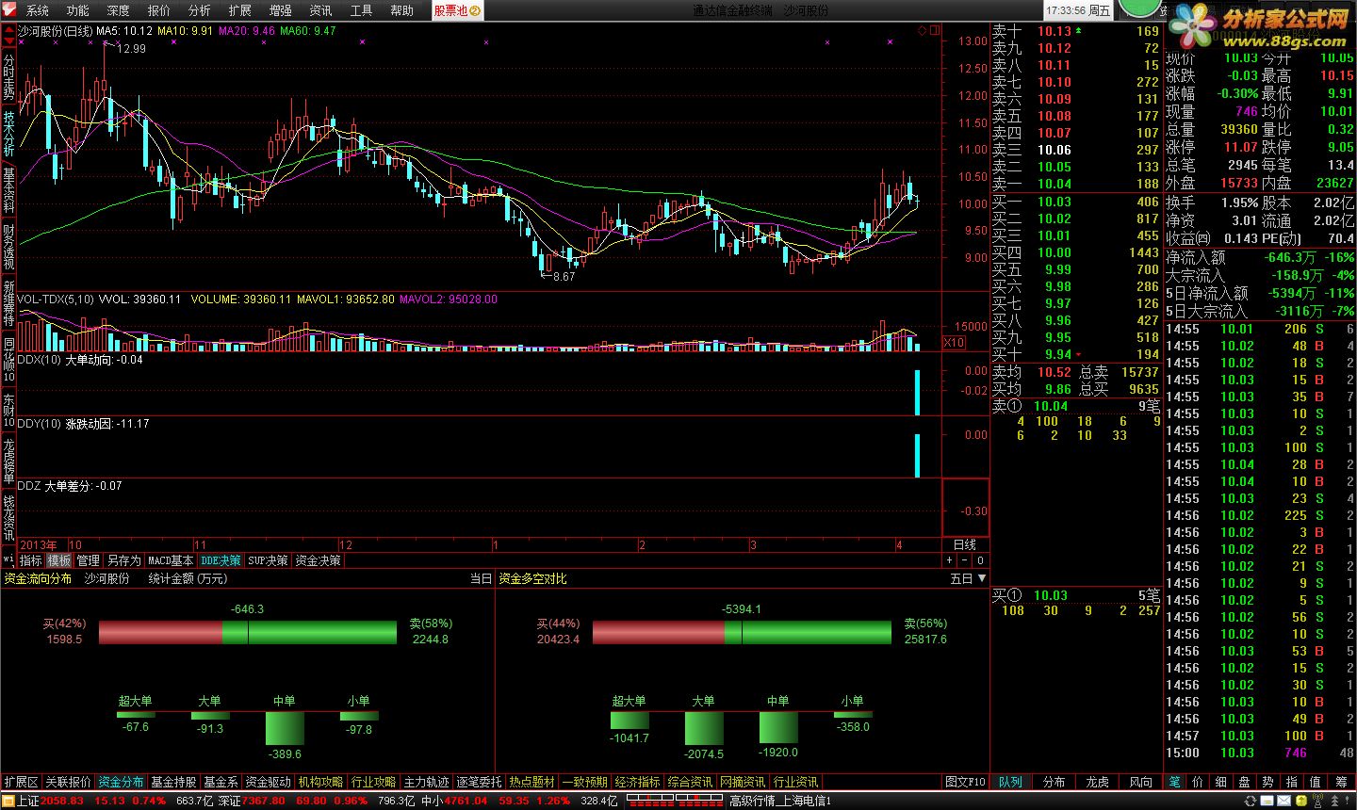Open the 资金驱动 bottom tab
This screenshot has width=1357, height=810.
(x=268, y=782)
